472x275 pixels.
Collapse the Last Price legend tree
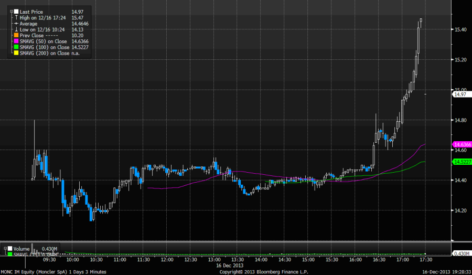coord(12,11)
